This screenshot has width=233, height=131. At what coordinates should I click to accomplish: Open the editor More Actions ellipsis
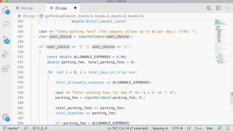[x=227, y=8]
